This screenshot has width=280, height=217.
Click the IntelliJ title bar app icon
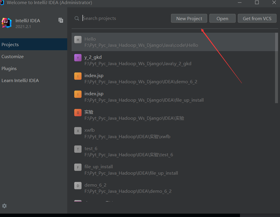[2, 3]
